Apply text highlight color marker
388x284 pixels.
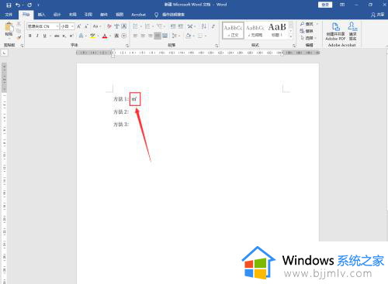coord(92,36)
